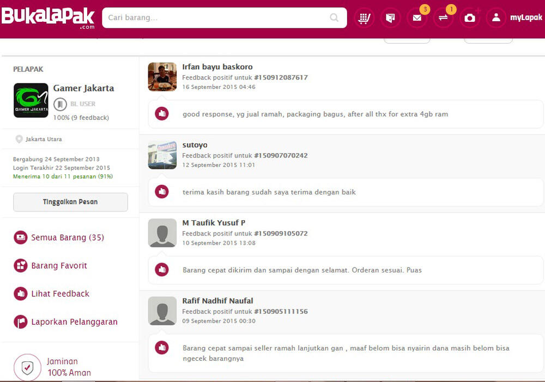Click the 100% (9 feedback) text

click(x=81, y=118)
